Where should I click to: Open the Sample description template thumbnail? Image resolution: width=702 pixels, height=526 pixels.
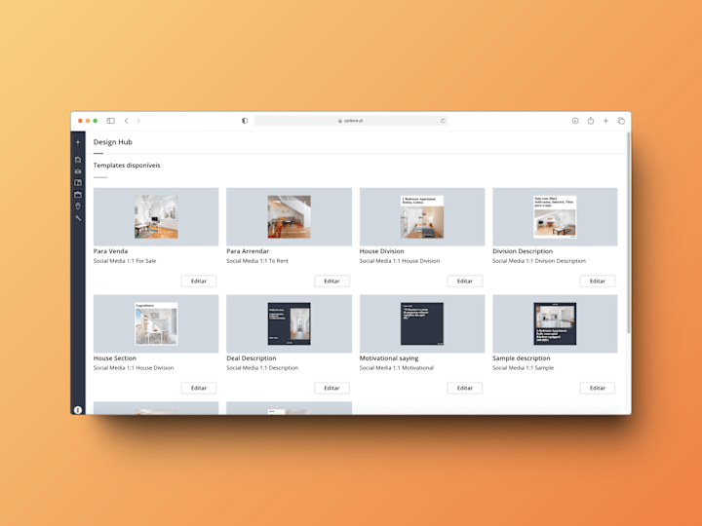[x=555, y=323]
